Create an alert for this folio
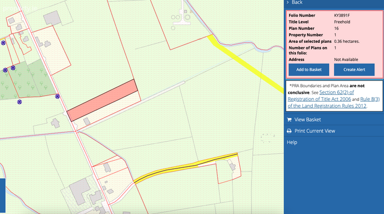384x214 pixels. (x=354, y=70)
